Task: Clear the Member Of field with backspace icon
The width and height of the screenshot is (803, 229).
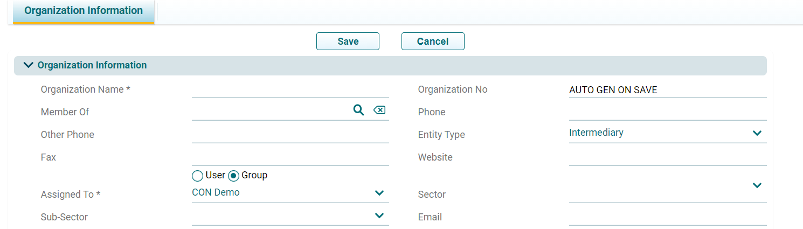Action: pos(379,110)
